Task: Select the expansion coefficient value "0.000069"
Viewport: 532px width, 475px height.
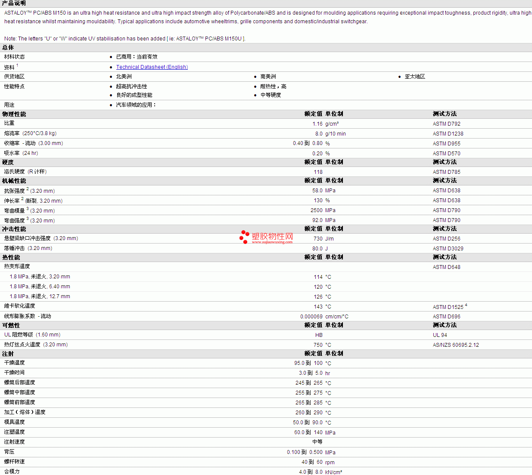Action: pos(311,317)
